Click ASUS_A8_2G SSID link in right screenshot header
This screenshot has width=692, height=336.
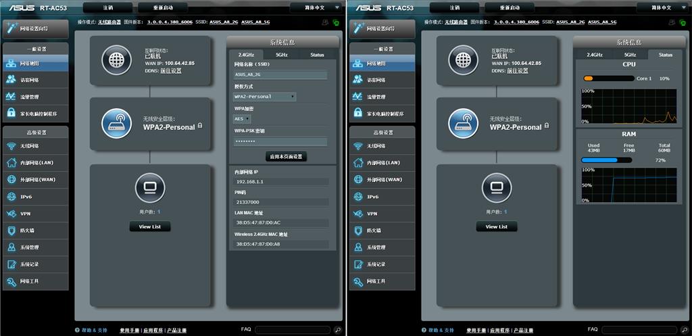(570, 22)
